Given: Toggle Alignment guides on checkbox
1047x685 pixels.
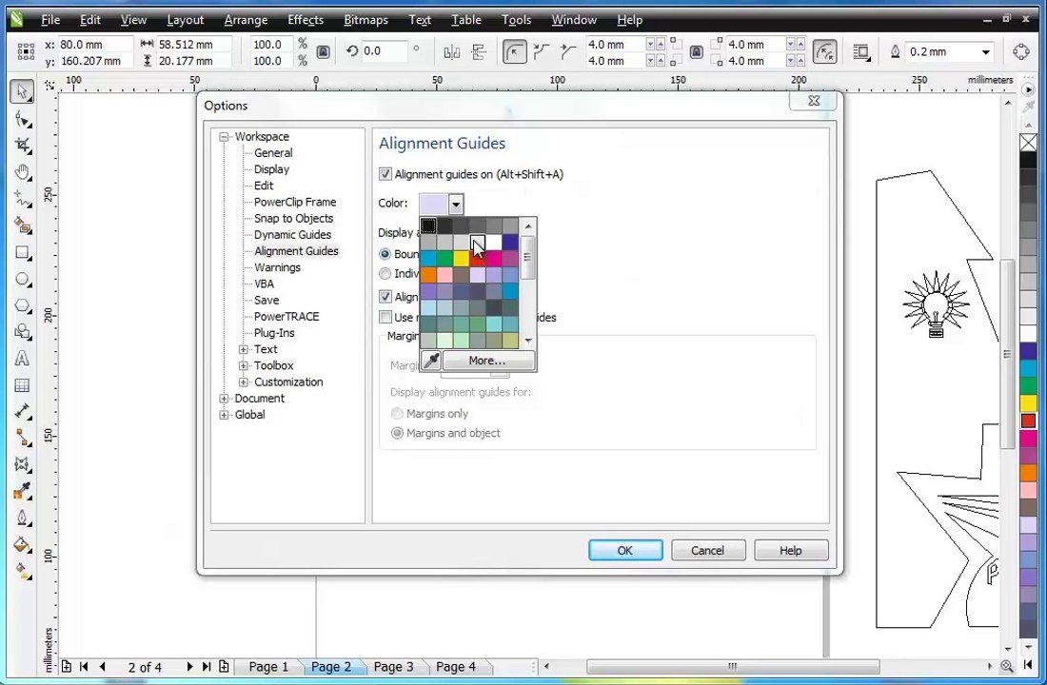Looking at the screenshot, I should [385, 174].
